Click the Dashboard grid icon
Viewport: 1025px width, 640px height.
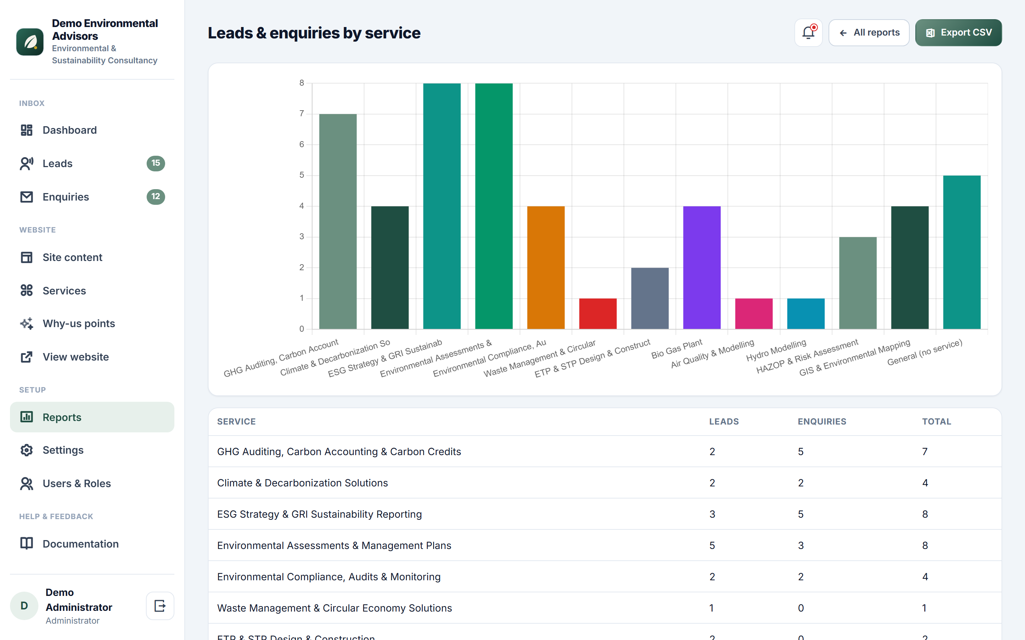(x=27, y=130)
